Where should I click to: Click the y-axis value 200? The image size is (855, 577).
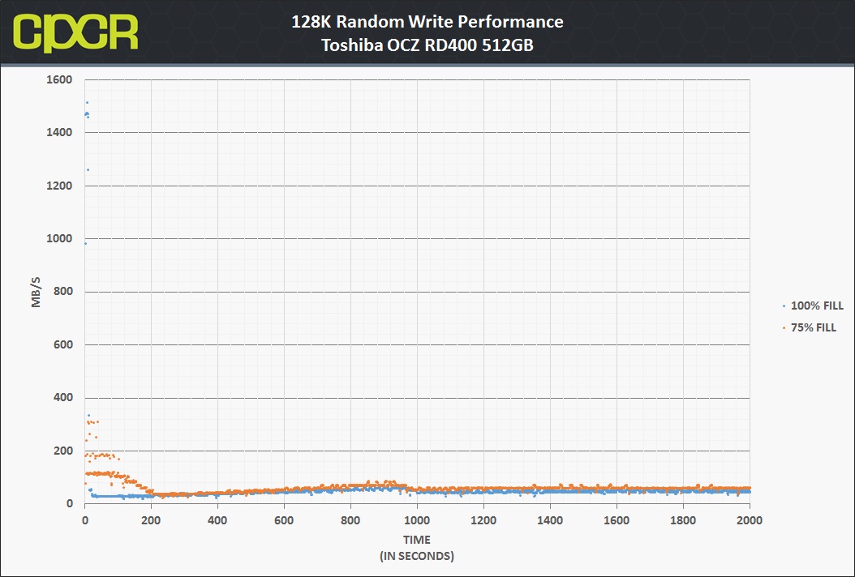pos(62,451)
